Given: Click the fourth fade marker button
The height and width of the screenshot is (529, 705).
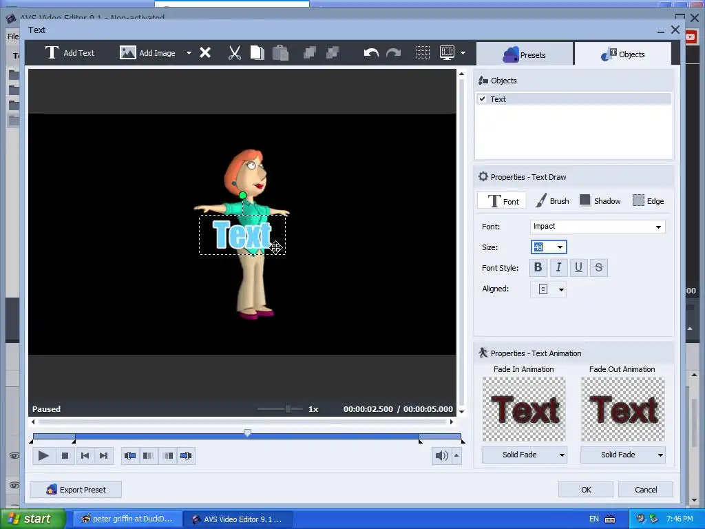Looking at the screenshot, I should pos(186,456).
